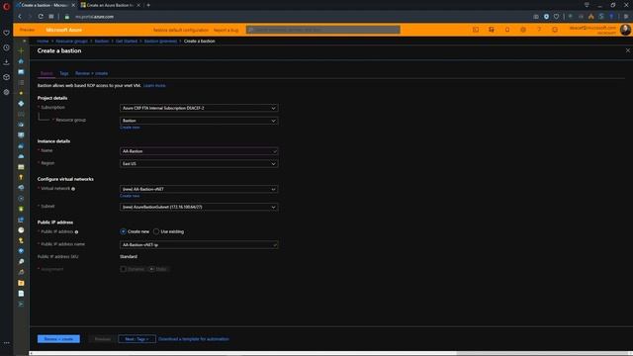This screenshot has width=633, height=356.
Task: Open Opera extensions cube in sidebar
Action: [6, 77]
